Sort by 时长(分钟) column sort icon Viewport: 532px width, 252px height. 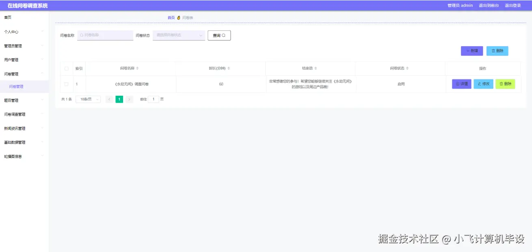point(229,68)
